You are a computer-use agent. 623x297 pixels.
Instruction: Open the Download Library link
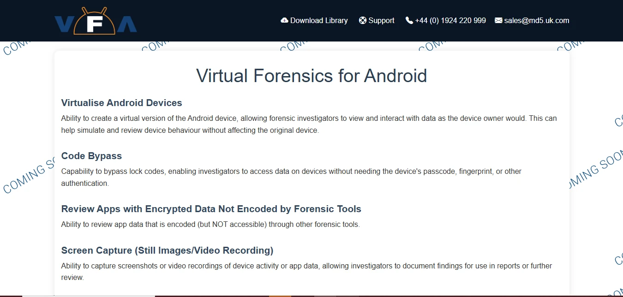(x=319, y=20)
